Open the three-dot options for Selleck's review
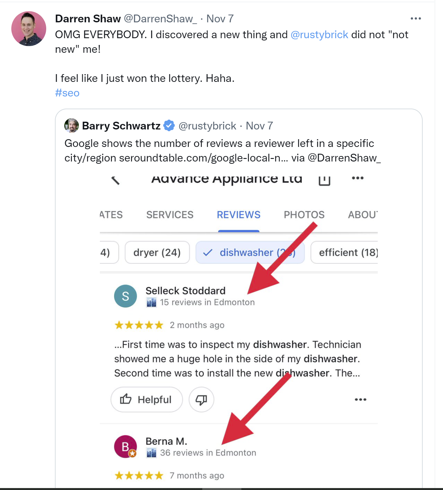Viewport: 443px width, 490px height. click(360, 400)
